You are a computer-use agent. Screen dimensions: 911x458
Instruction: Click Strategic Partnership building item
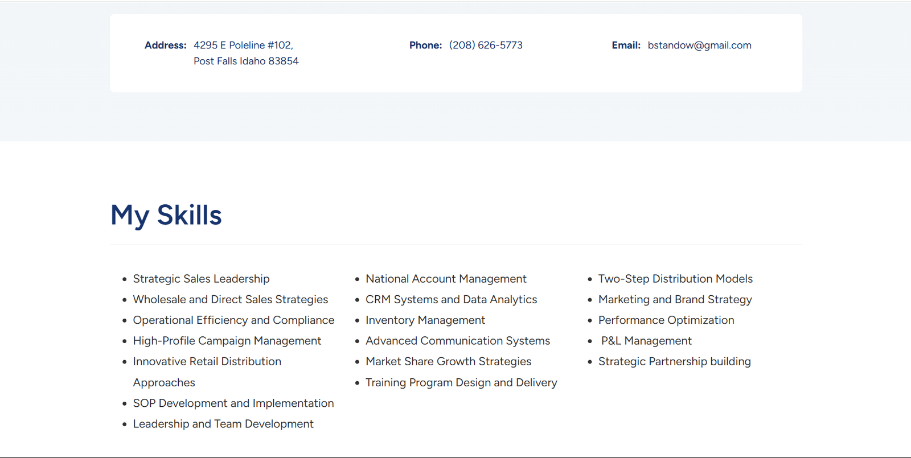tap(674, 362)
